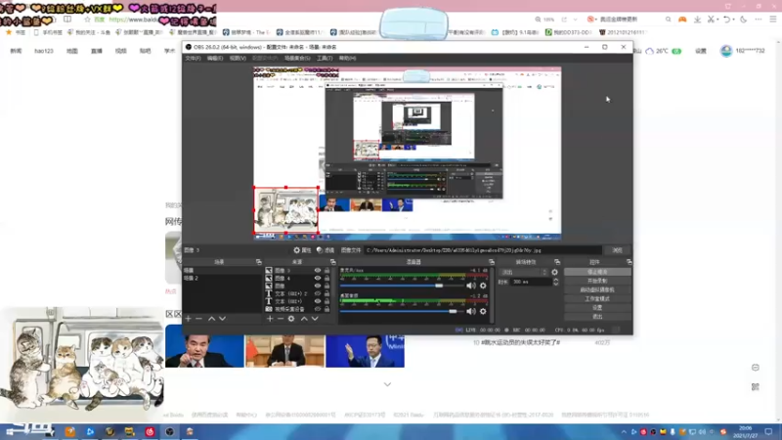Toggle visibility of video capture device source
782x440 pixels.
coord(317,309)
